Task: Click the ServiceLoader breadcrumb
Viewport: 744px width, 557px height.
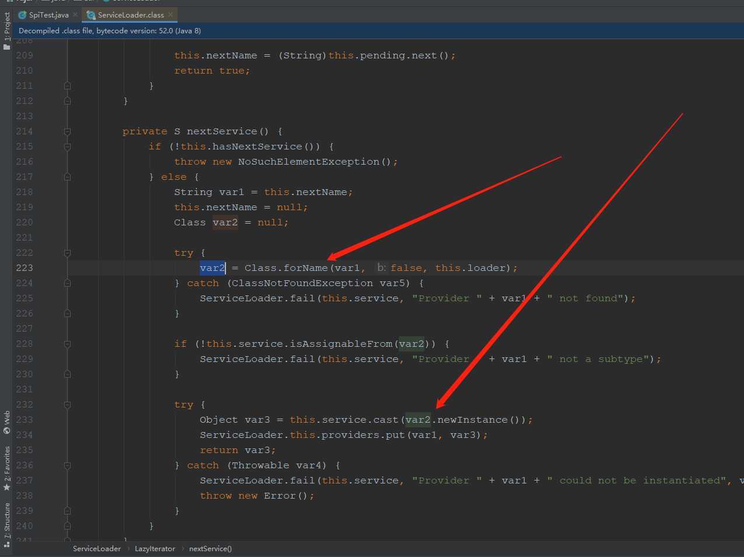Action: click(97, 549)
